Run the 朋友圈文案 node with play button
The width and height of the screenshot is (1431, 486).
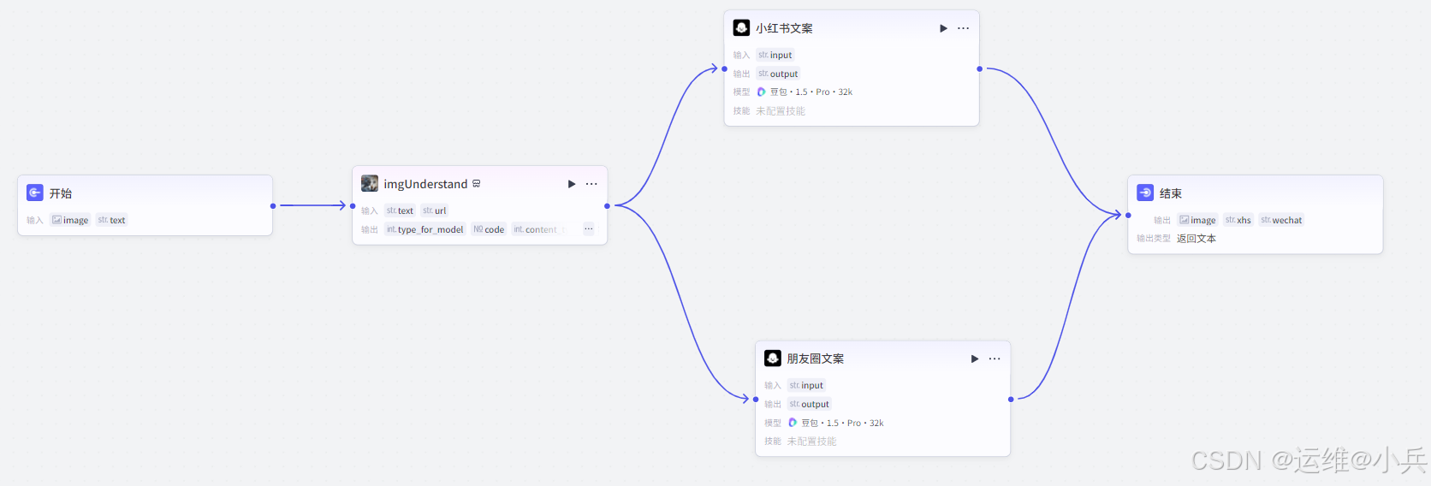pos(974,359)
